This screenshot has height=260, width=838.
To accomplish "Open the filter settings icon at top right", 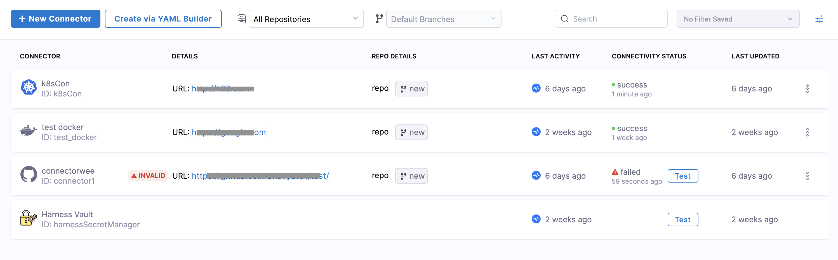I will [x=820, y=18].
